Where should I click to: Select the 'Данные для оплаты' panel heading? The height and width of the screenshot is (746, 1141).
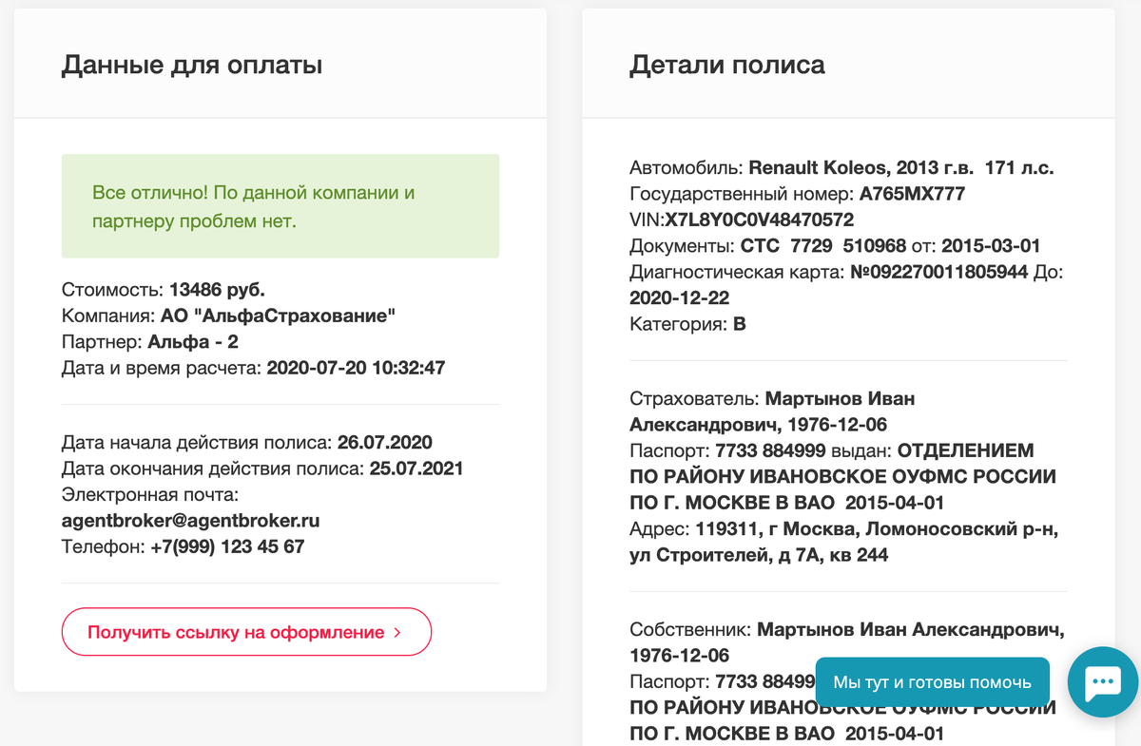[x=192, y=65]
